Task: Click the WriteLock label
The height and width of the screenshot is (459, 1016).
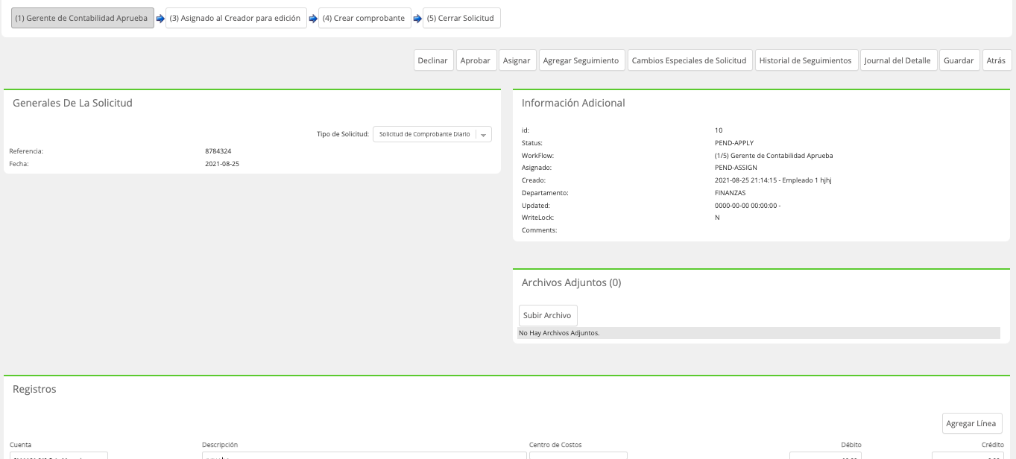Action: pos(537,218)
